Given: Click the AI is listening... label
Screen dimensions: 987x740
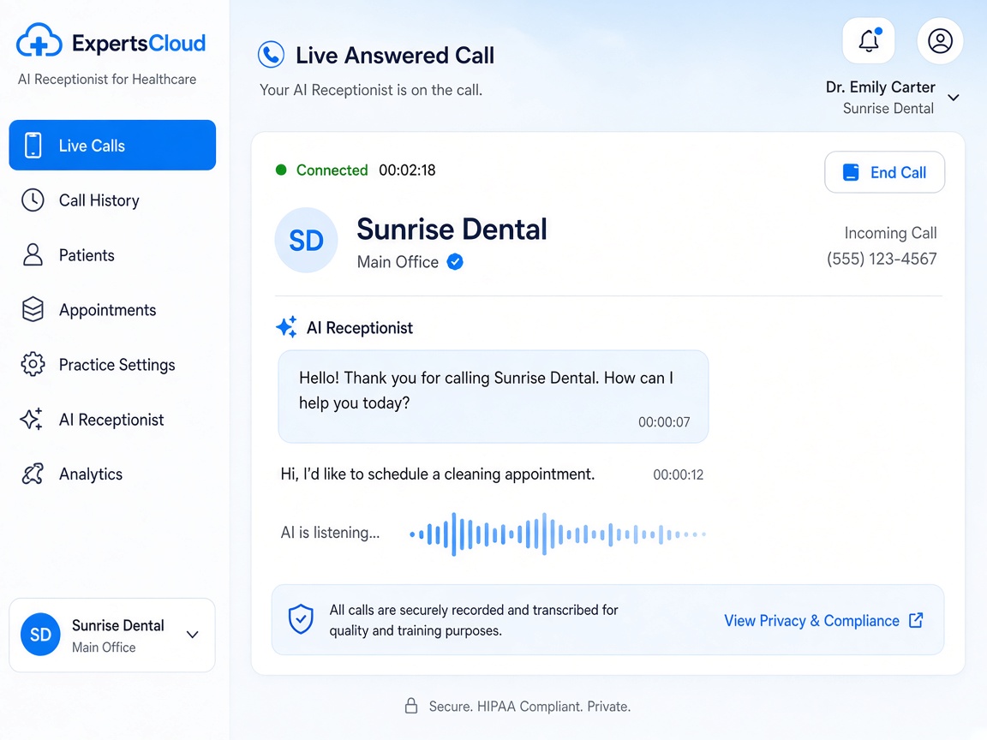Looking at the screenshot, I should point(330,533).
